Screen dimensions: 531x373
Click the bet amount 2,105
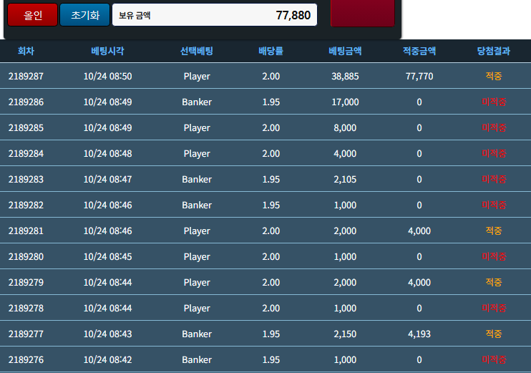click(345, 179)
